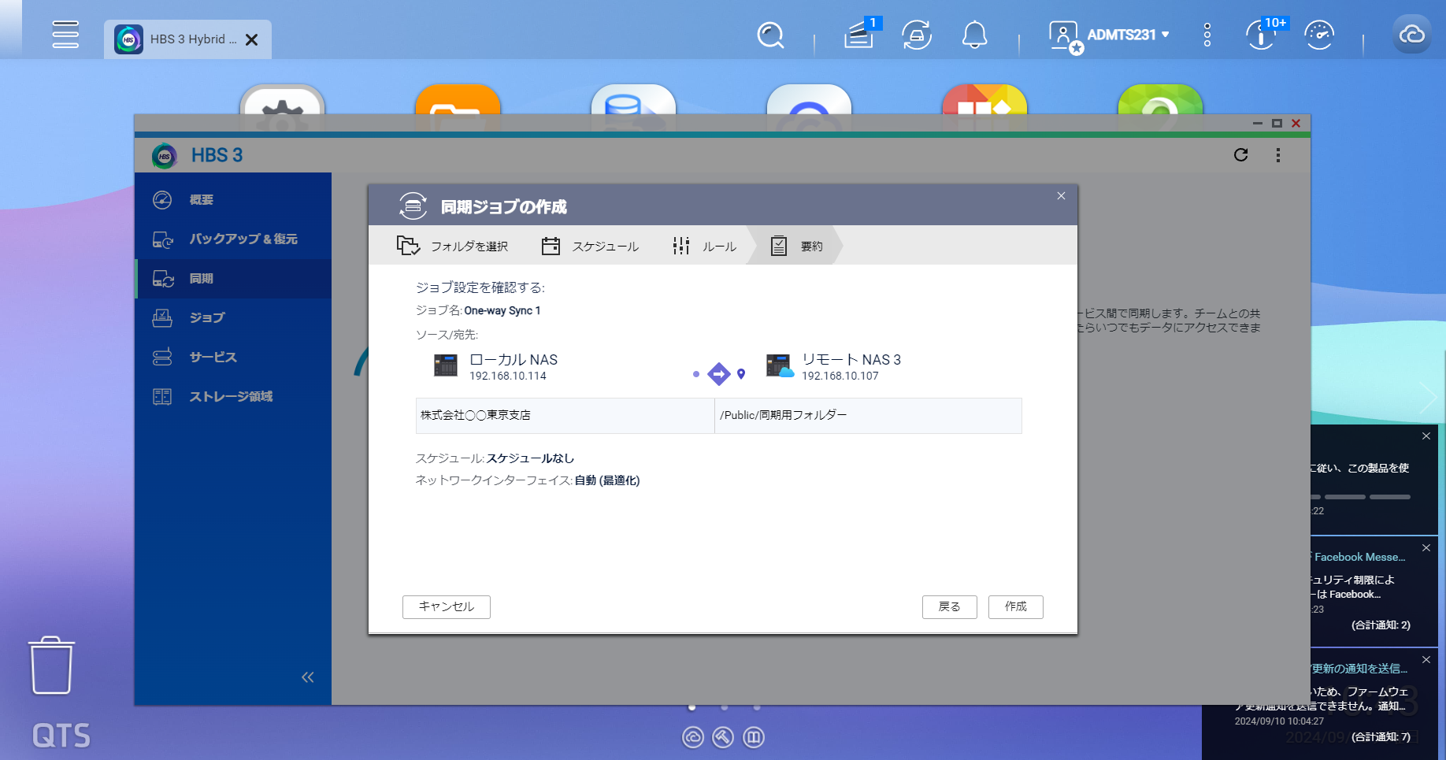
Task: Open ジョブ in the sidebar
Action: coord(233,318)
